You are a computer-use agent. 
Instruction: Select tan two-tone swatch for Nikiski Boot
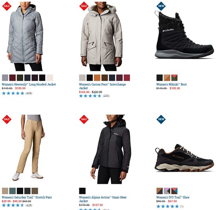(x=167, y=78)
